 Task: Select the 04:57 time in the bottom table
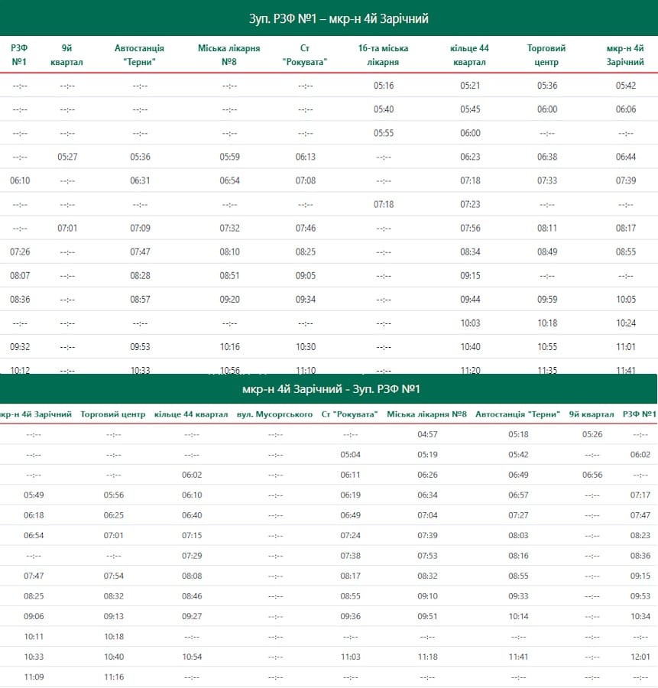pos(427,434)
